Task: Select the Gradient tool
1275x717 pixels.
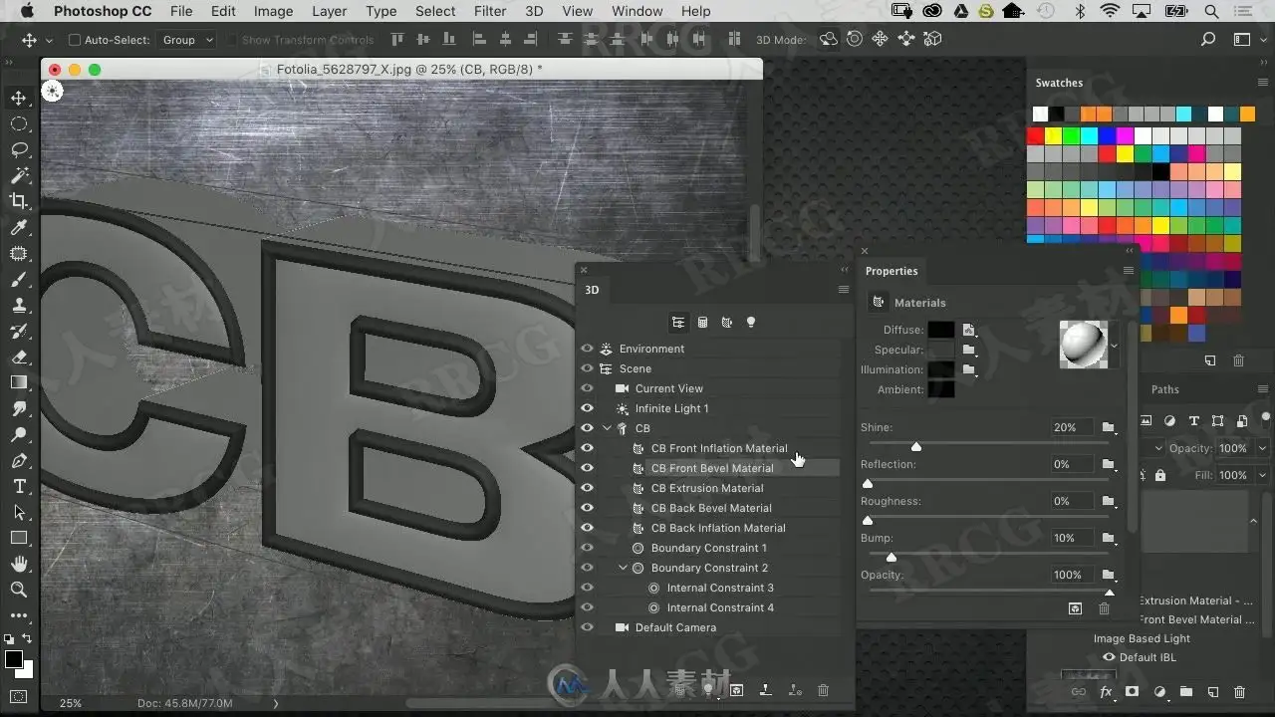Action: tap(19, 382)
